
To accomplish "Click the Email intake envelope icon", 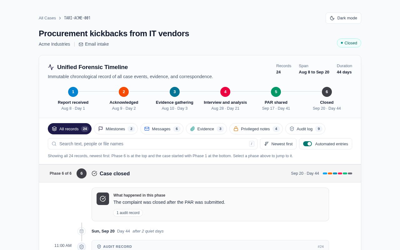I will point(81,44).
